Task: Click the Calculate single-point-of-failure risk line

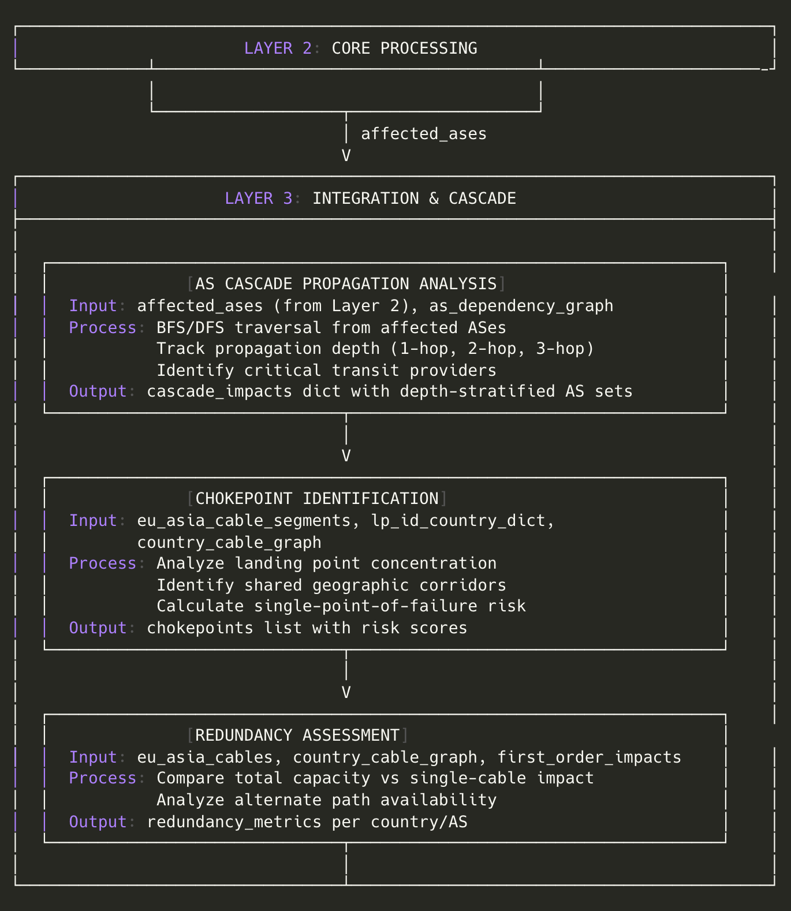Action: [x=341, y=606]
